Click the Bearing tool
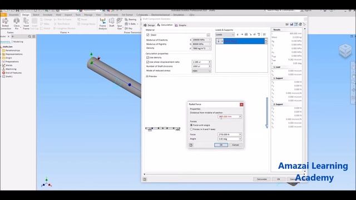Image resolution: width=356 pixels, height=200 pixels. 131,19
